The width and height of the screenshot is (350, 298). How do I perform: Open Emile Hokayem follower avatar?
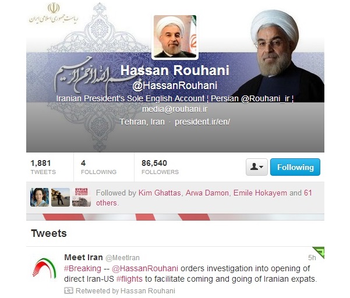[82, 197]
